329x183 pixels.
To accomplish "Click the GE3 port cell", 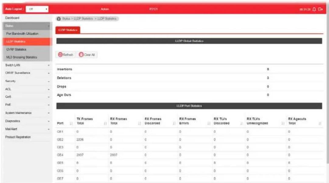I will pos(60,147).
